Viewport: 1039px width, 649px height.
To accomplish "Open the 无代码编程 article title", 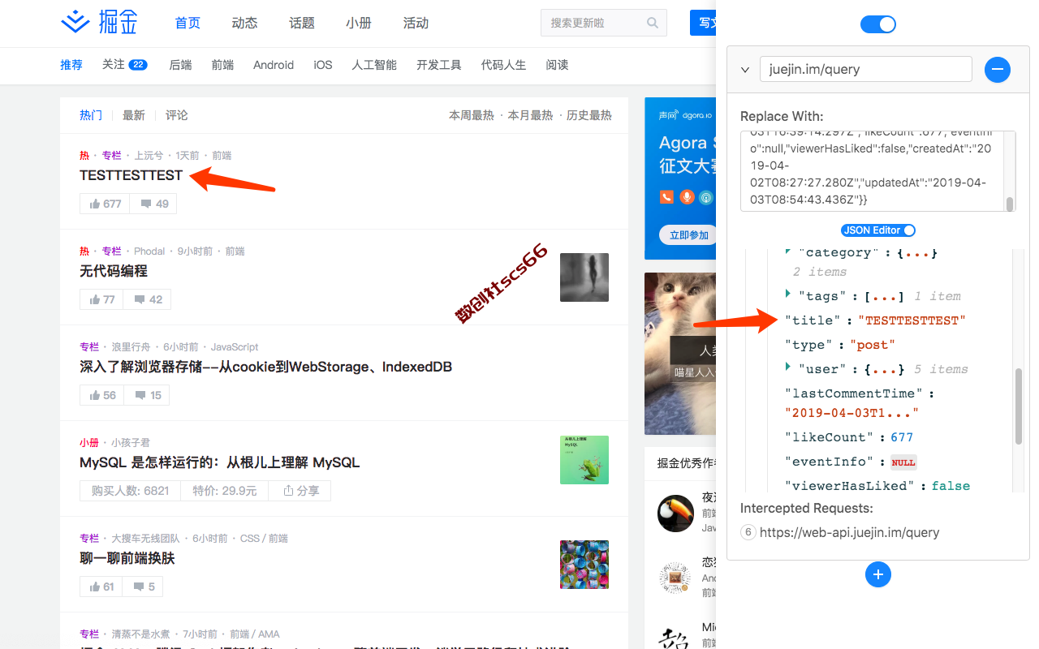I will 114,271.
